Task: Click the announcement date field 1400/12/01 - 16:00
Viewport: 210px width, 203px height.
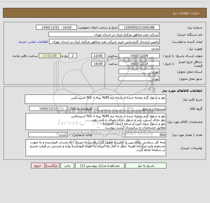Action: coord(56,27)
